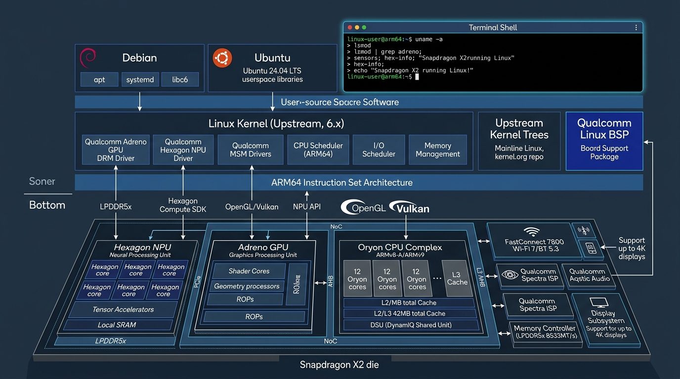Click the 'Soner' label above the line
This screenshot has width=680, height=379.
coord(42,181)
